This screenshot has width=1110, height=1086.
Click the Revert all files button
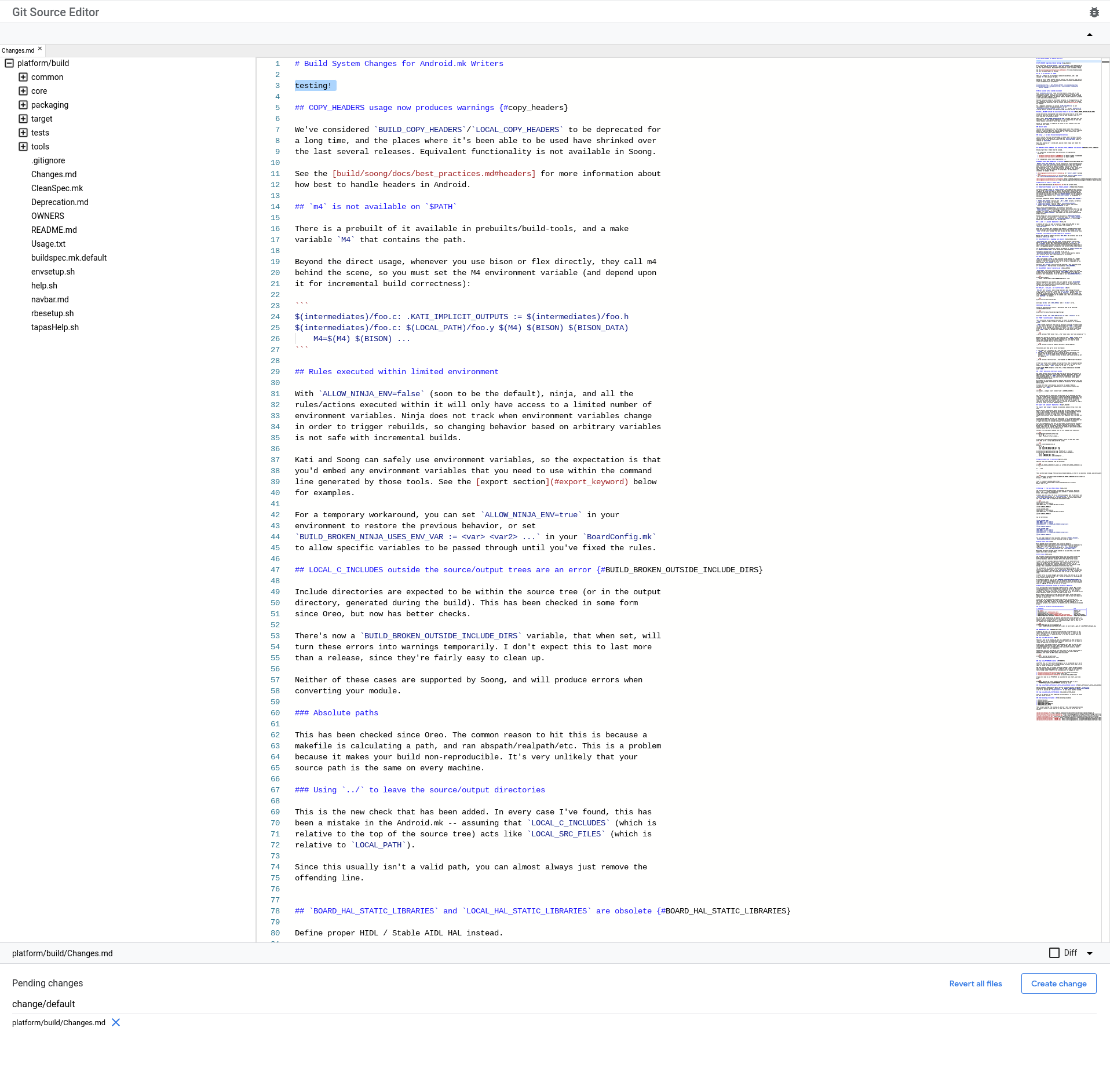pos(975,983)
